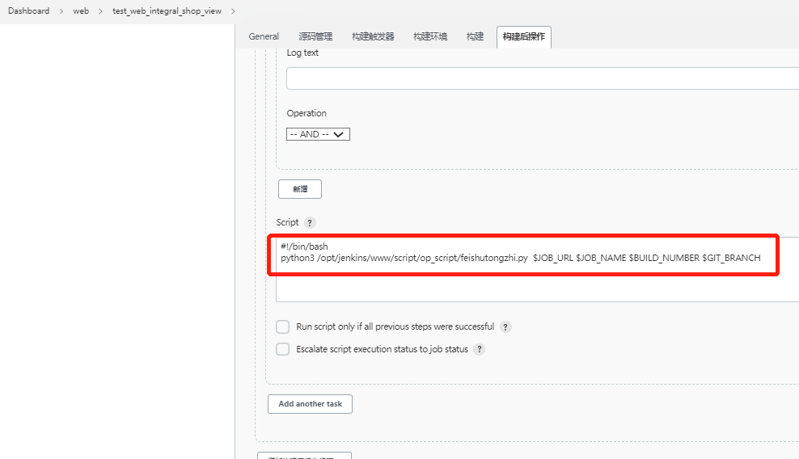Click the 新增 button
Image resolution: width=799 pixels, height=459 pixels.
(x=300, y=189)
